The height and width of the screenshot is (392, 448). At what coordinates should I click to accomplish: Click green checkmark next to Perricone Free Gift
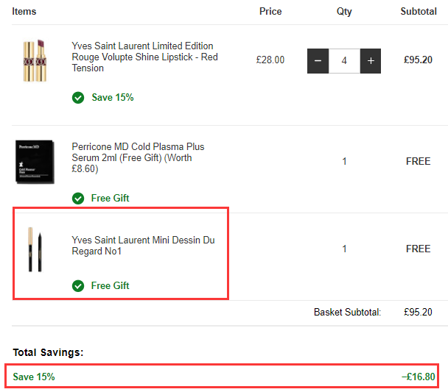pos(78,198)
